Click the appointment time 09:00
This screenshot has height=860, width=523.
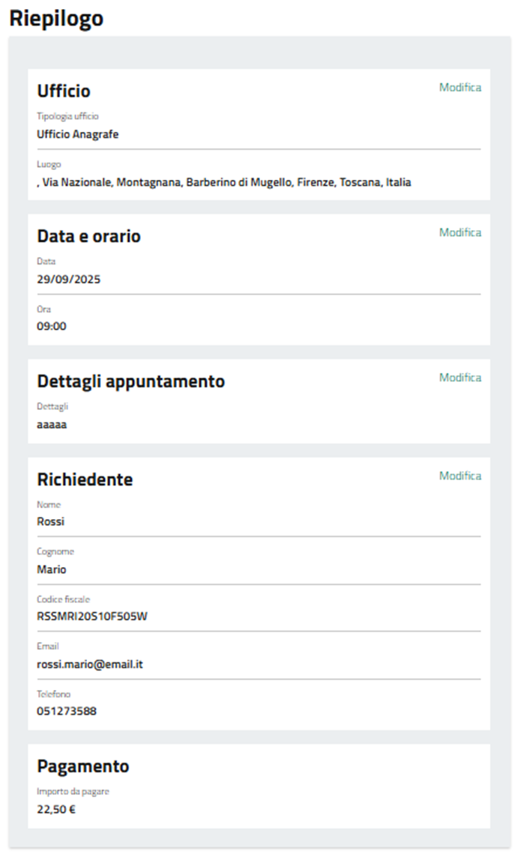[52, 327]
